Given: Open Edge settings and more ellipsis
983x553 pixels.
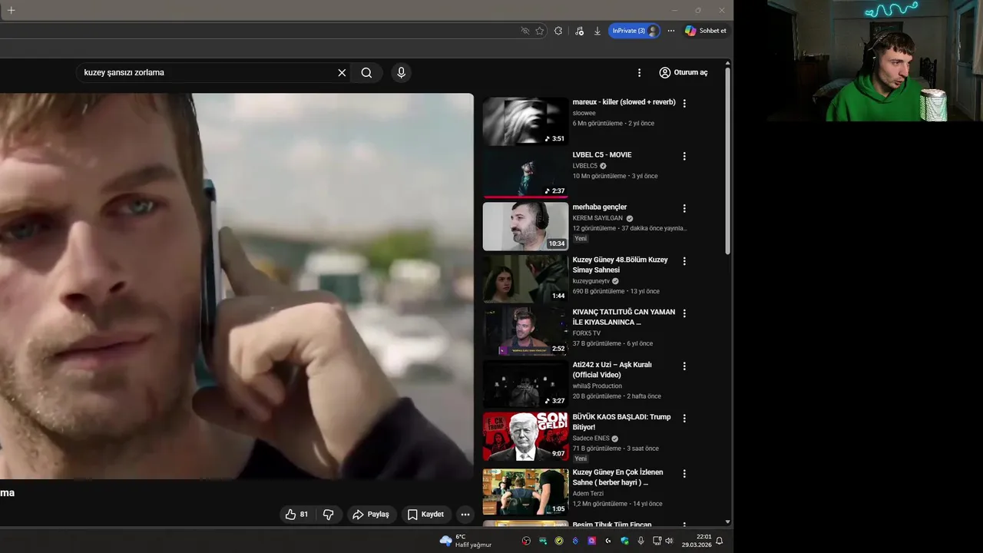Looking at the screenshot, I should [670, 31].
